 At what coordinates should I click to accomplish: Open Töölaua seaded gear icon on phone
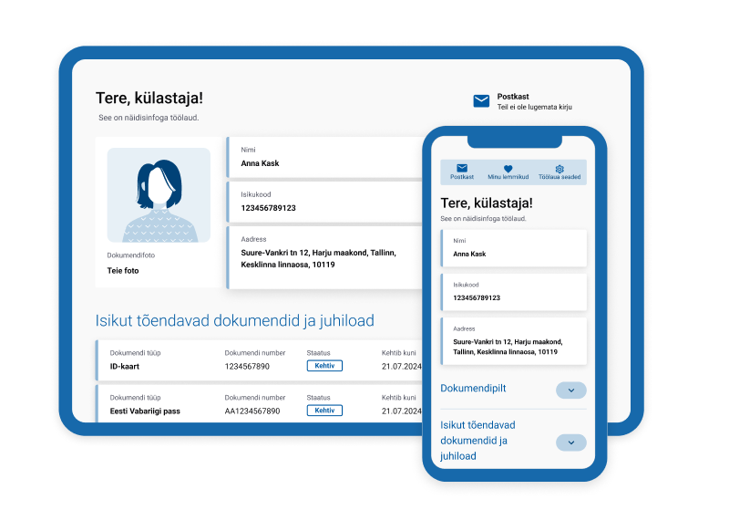click(560, 169)
